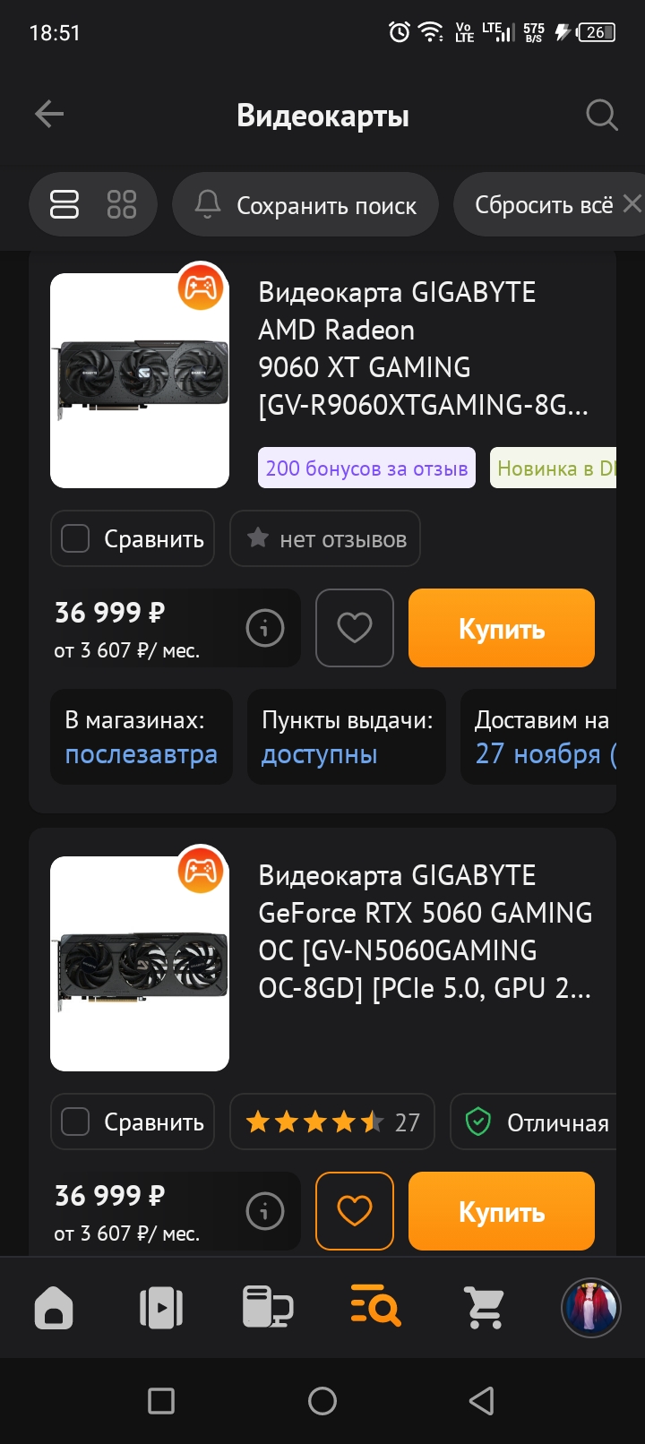This screenshot has height=1444, width=645.
Task: Tap Сохранить поиск button
Action: coord(305,204)
